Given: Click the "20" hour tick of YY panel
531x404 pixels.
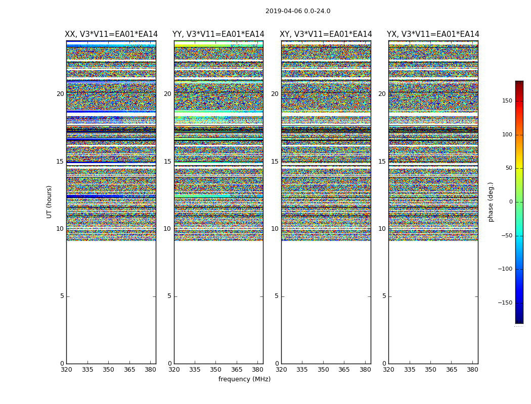Looking at the screenshot, I should click(167, 94).
